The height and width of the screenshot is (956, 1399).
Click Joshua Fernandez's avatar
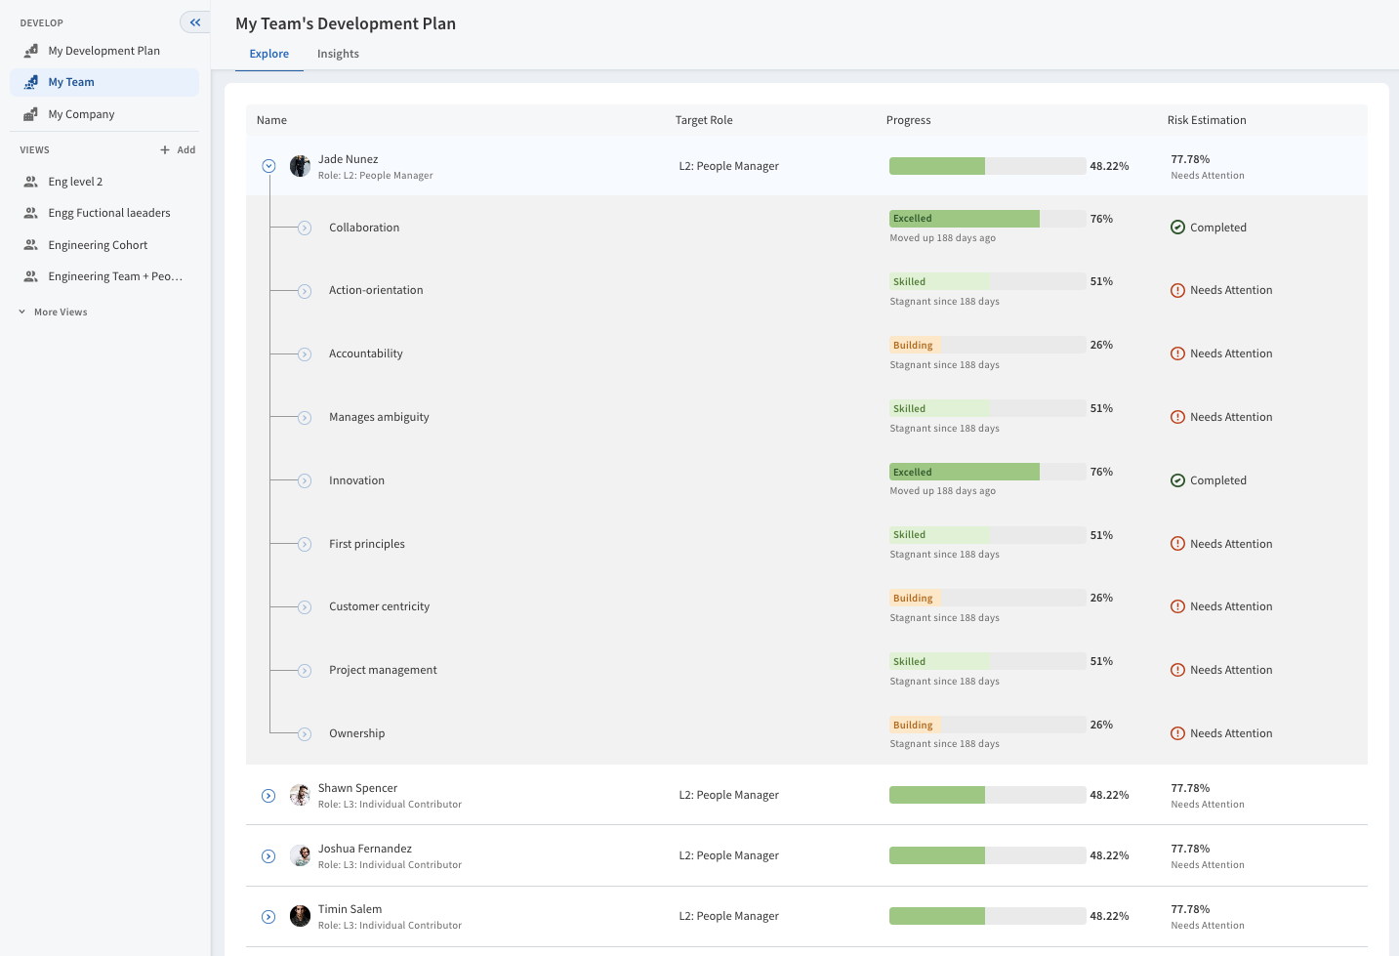300,855
